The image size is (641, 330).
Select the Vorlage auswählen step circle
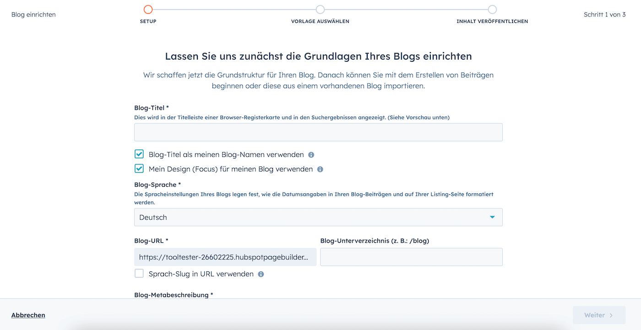coord(320,10)
